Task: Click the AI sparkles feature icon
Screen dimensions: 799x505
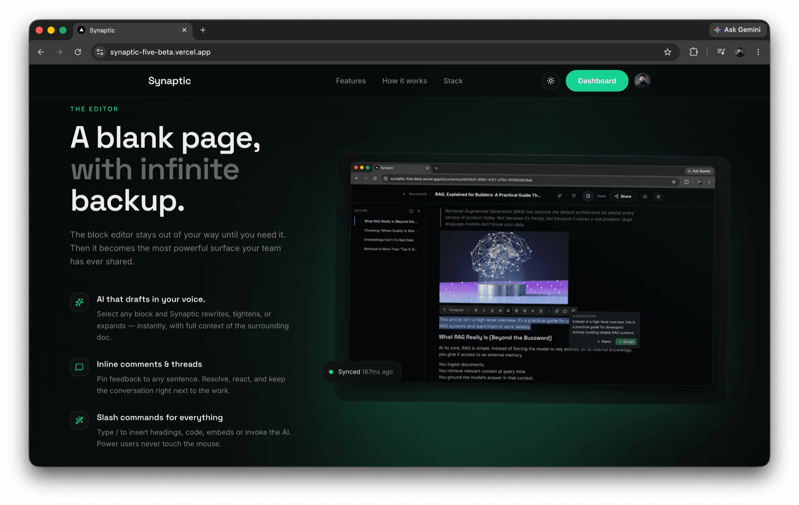Action: click(79, 302)
